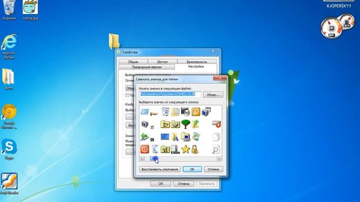Click the icon list scrollbar left arrow

pyautogui.click(x=142, y=158)
